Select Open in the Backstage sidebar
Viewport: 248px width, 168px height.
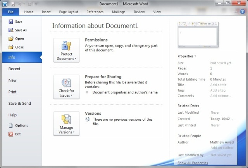(x=16, y=39)
